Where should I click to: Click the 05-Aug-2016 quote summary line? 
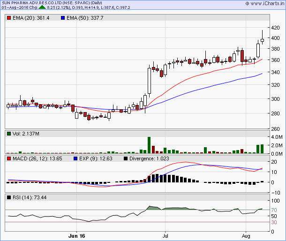pos(66,8)
